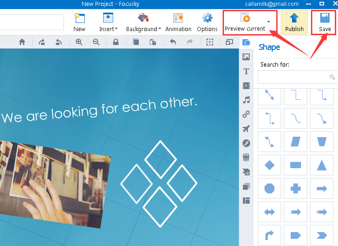
Task: Click the Home icon in toolbar
Action: tap(22, 42)
